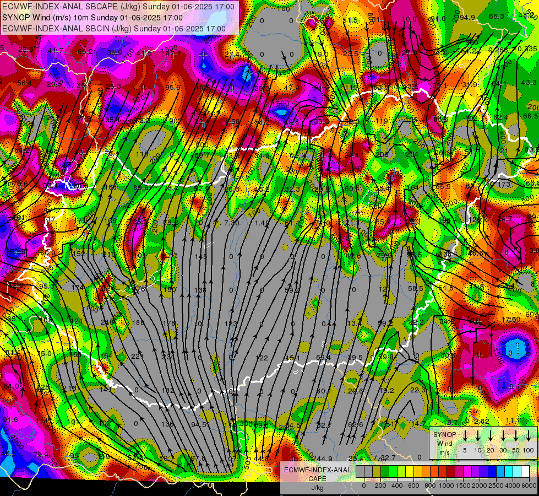Click the 800 tick on CAPE legend scale
539x496 pixels.
[x=430, y=486]
